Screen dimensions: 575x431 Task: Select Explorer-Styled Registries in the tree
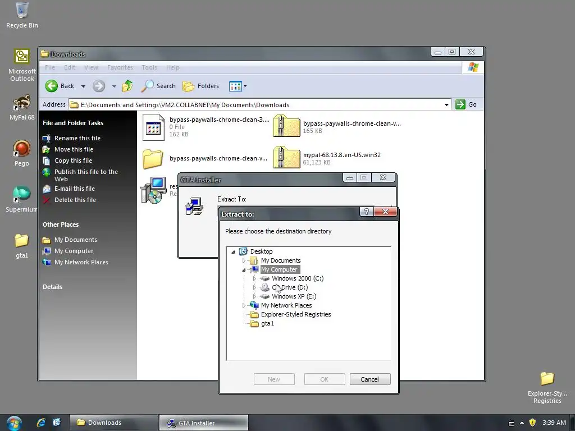coord(296,314)
